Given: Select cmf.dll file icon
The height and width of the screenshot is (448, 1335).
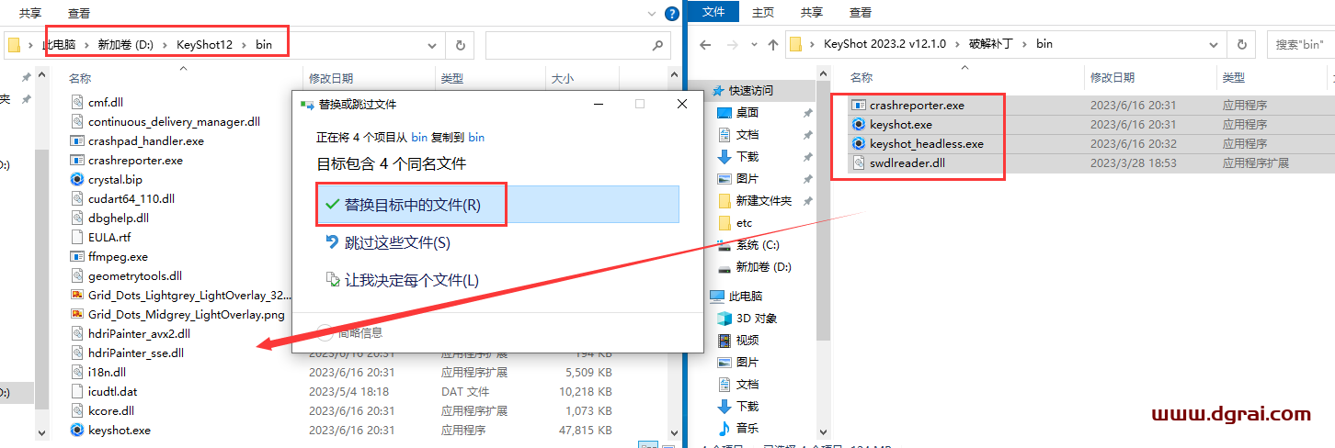Looking at the screenshot, I should 77,102.
